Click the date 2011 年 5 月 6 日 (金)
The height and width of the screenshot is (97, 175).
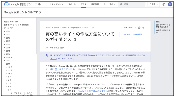coord(54,47)
